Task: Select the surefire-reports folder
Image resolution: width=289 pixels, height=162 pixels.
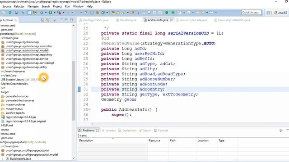Action: 15,113
